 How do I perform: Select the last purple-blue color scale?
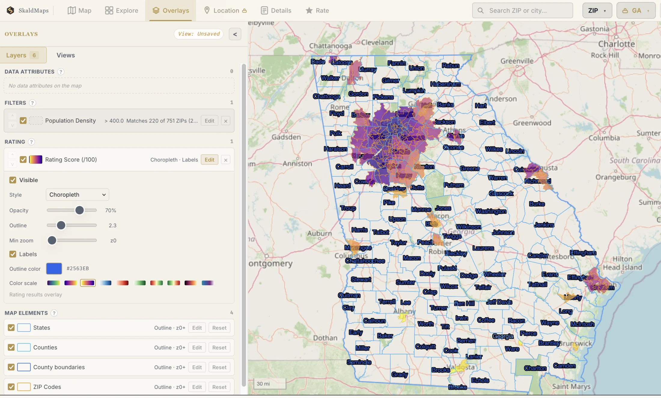coord(208,283)
